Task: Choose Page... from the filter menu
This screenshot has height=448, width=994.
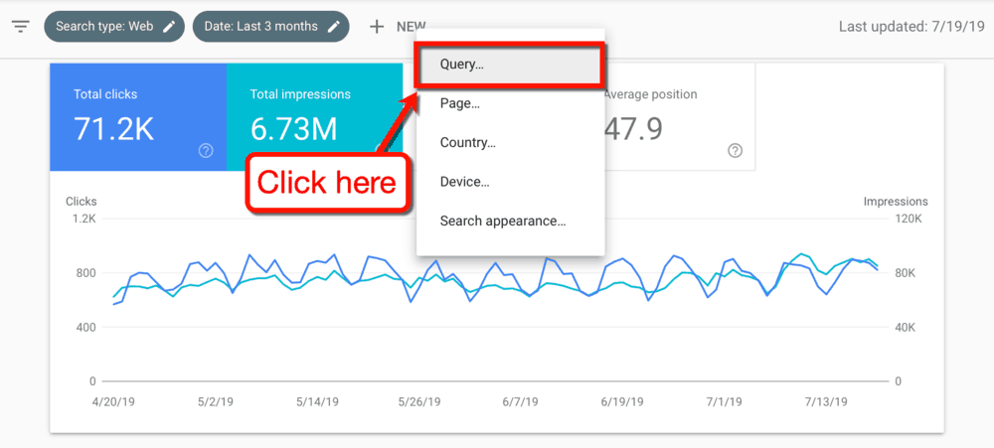Action: pyautogui.click(x=510, y=104)
